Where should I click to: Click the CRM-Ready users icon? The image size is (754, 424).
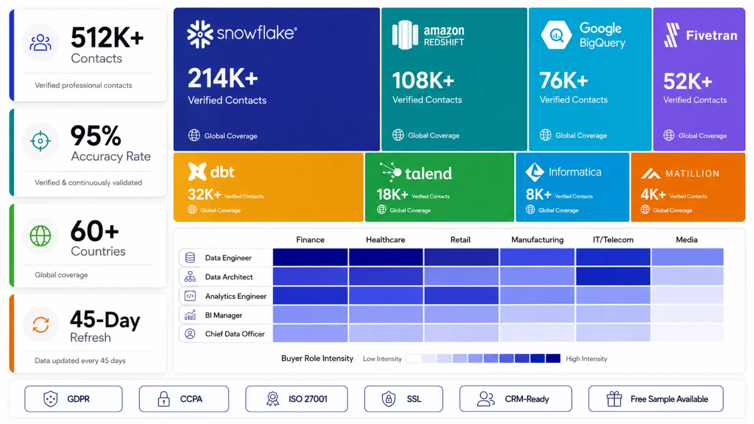coord(486,399)
